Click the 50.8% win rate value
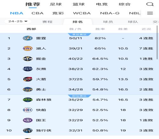The width and height of the screenshot is (159, 139). pos(100,130)
